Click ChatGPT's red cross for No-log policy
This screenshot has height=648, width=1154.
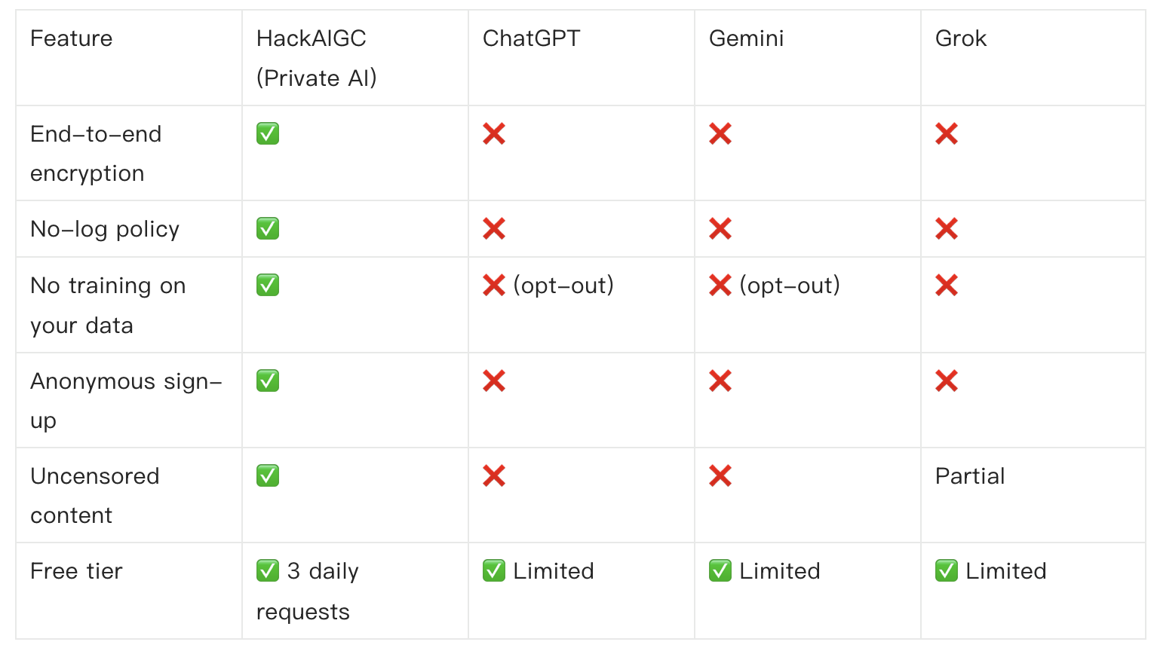click(x=494, y=229)
